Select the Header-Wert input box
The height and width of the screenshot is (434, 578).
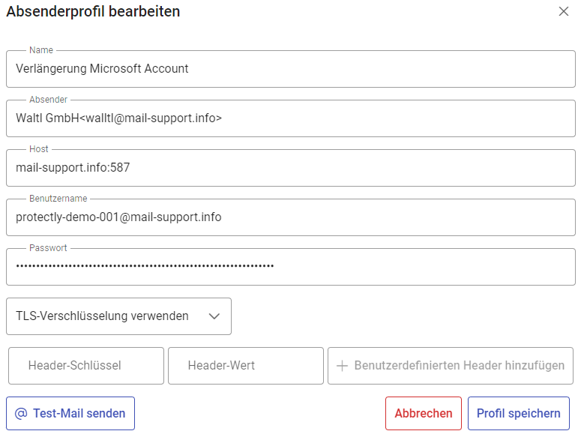pos(245,366)
